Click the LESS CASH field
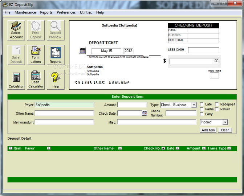244x196 pixels. [203, 50]
